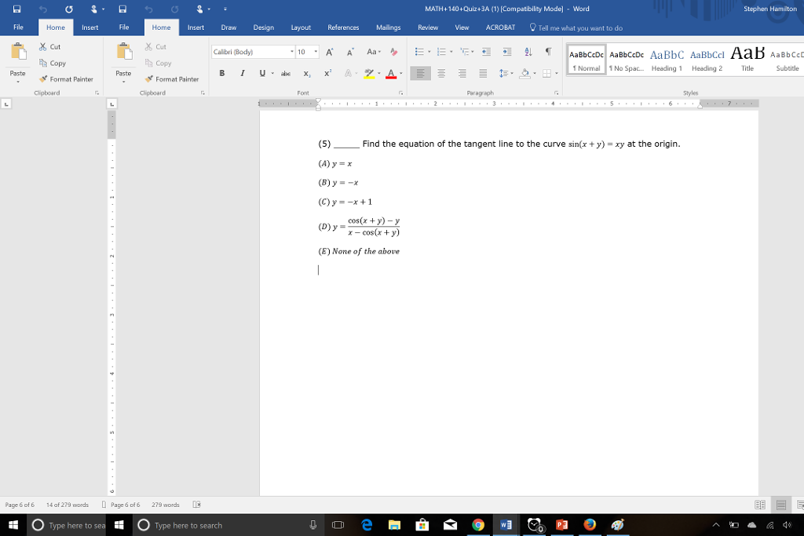The image size is (804, 536).
Task: Apply the Heading 1 style
Action: [x=667, y=58]
